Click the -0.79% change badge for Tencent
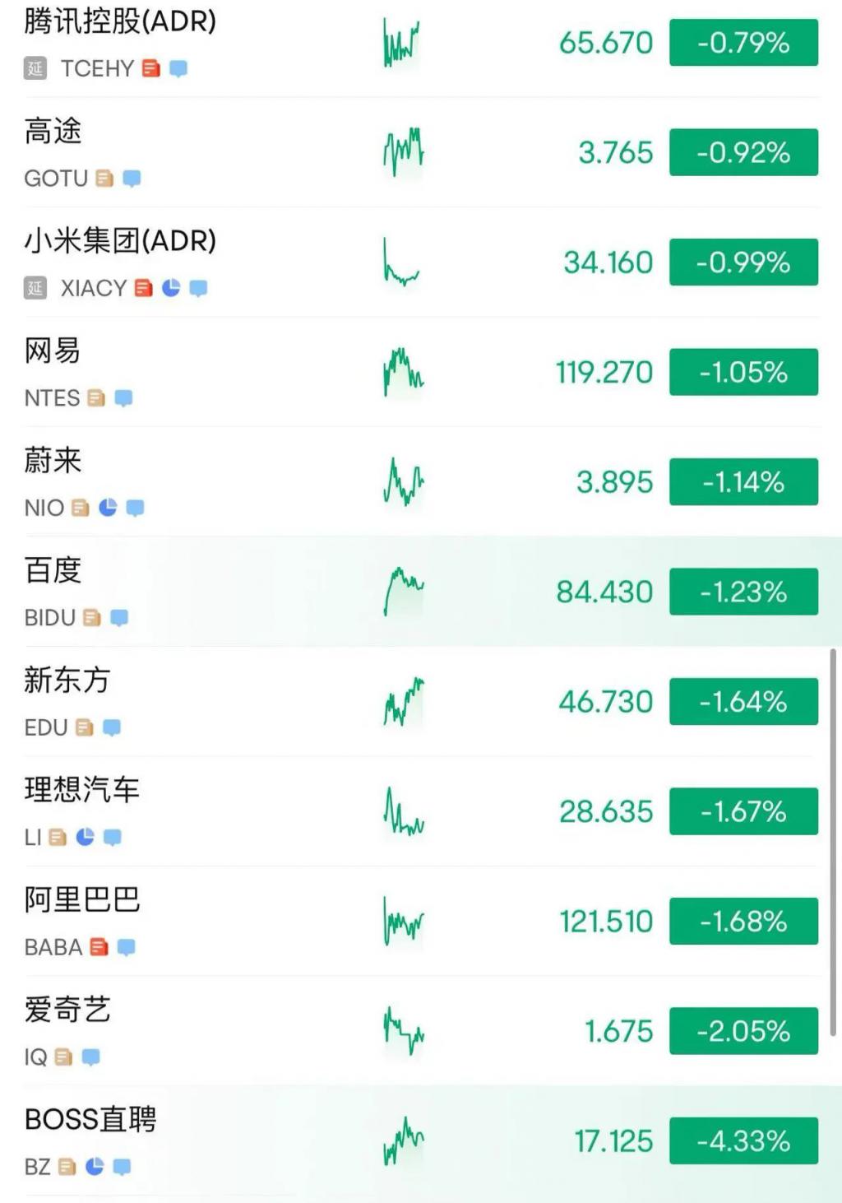This screenshot has width=842, height=1203. 743,43
